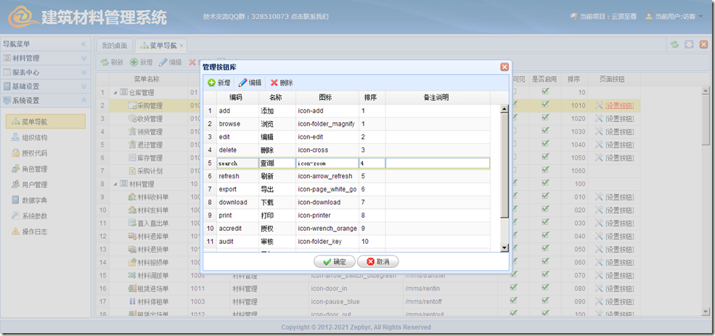This screenshot has height=336, width=715.
Task: Open 操作日志 from the left menu
Action: [x=34, y=231]
